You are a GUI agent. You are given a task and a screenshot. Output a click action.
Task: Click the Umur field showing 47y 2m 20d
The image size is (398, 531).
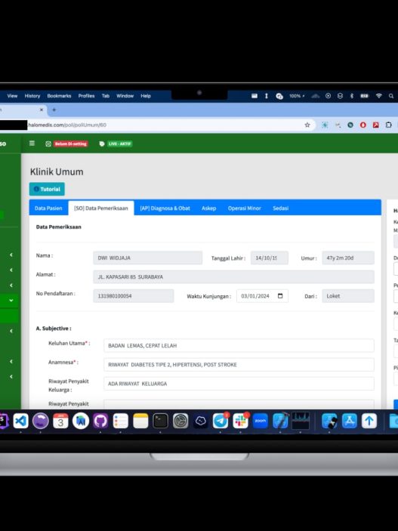coord(348,258)
